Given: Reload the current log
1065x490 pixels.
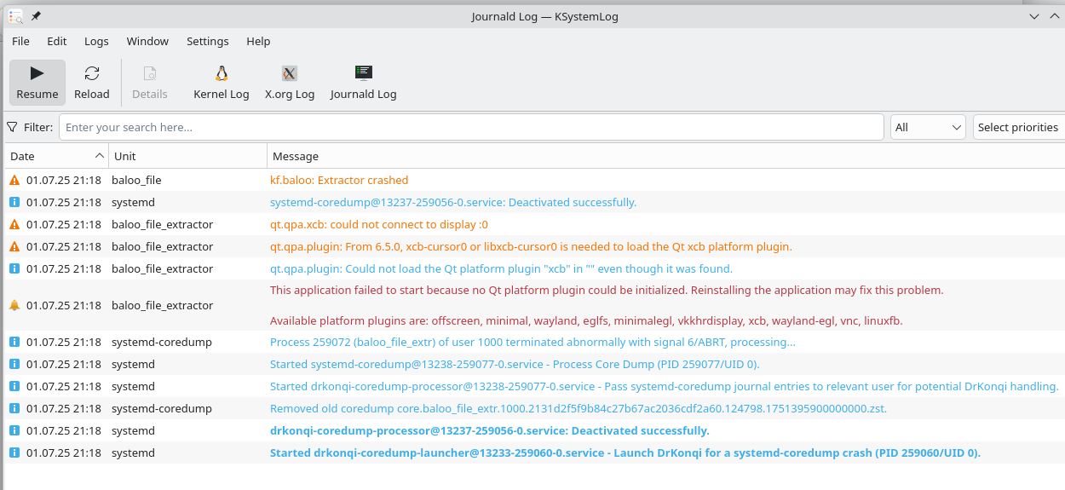Looking at the screenshot, I should (92, 83).
